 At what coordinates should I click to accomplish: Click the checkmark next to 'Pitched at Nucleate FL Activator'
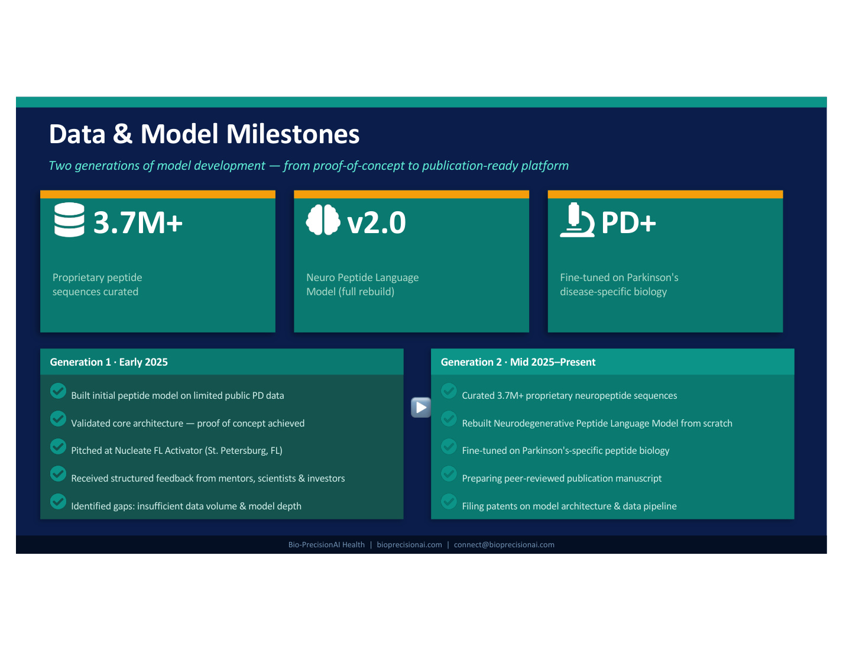coord(58,446)
